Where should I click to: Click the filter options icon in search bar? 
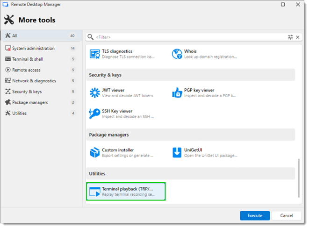click(x=290, y=37)
